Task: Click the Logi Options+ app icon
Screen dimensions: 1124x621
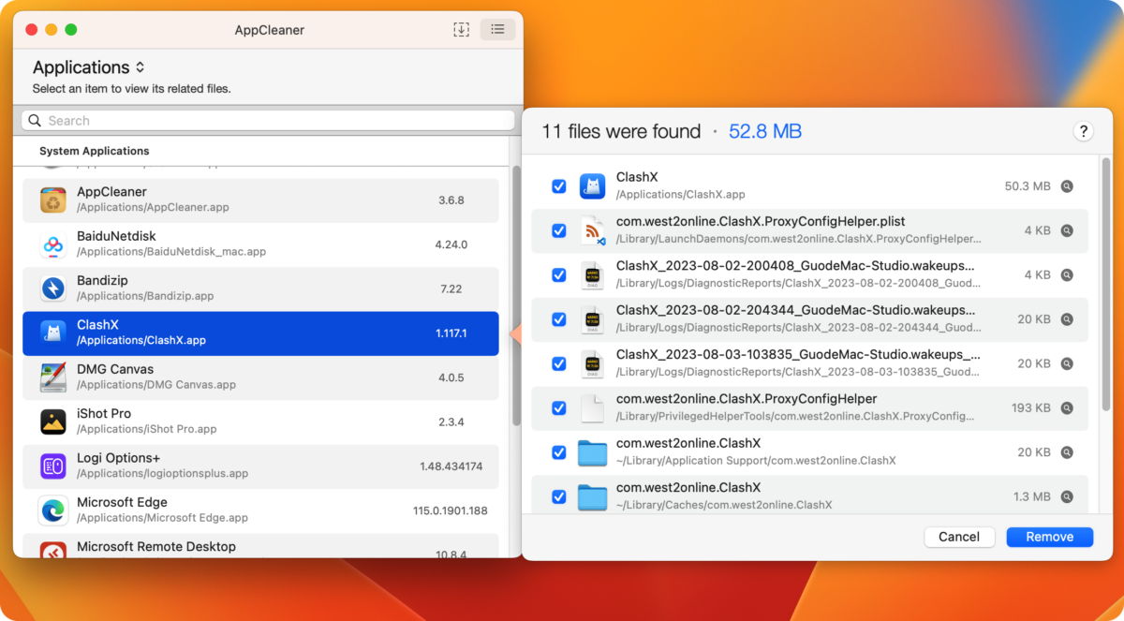Action: [x=53, y=466]
